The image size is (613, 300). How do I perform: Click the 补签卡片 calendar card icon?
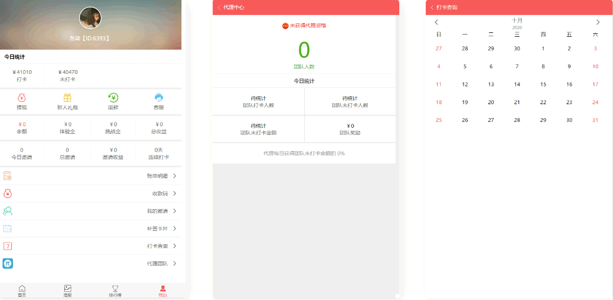click(x=8, y=228)
